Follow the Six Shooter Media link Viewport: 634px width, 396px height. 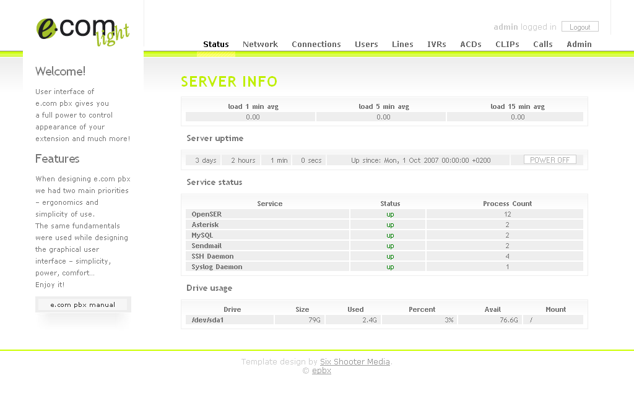(355, 361)
